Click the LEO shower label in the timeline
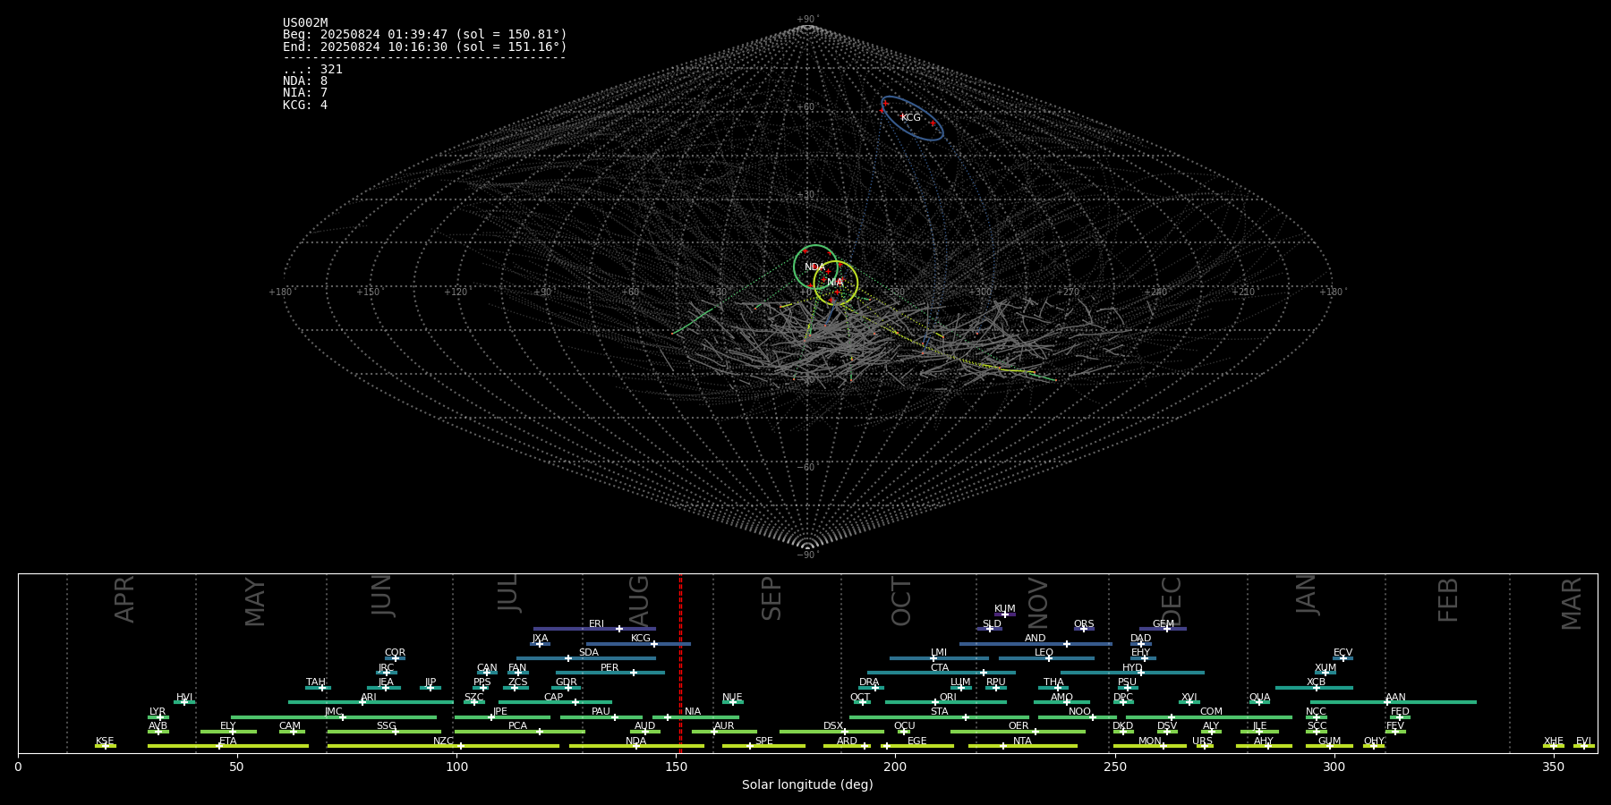 (1044, 653)
